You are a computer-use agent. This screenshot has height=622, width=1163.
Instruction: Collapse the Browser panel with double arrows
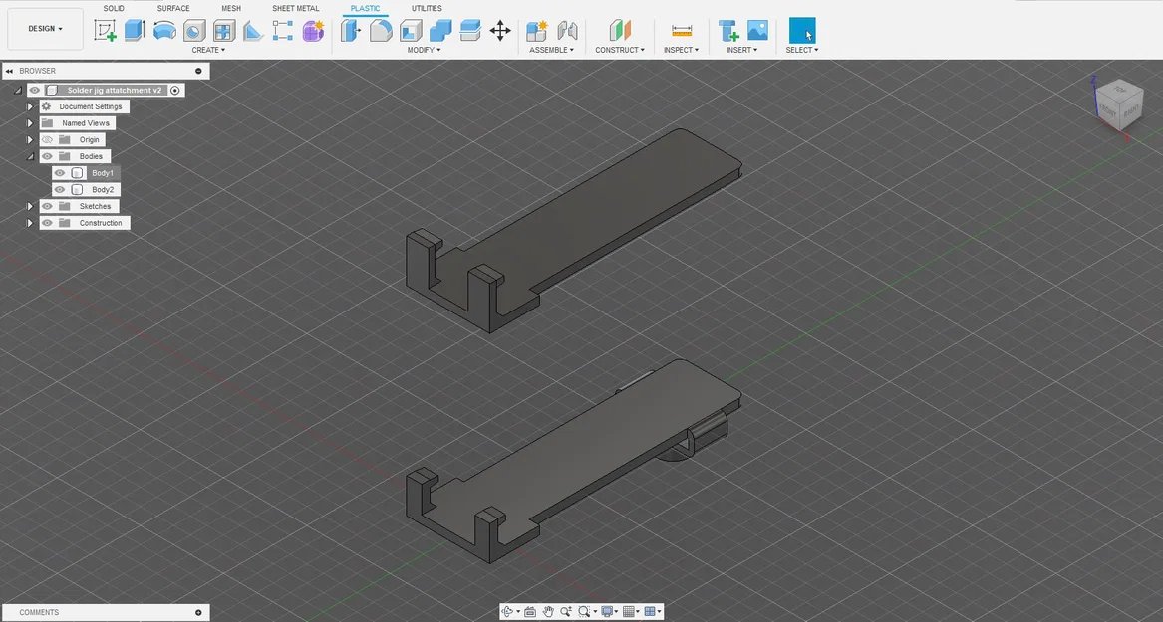(9, 71)
